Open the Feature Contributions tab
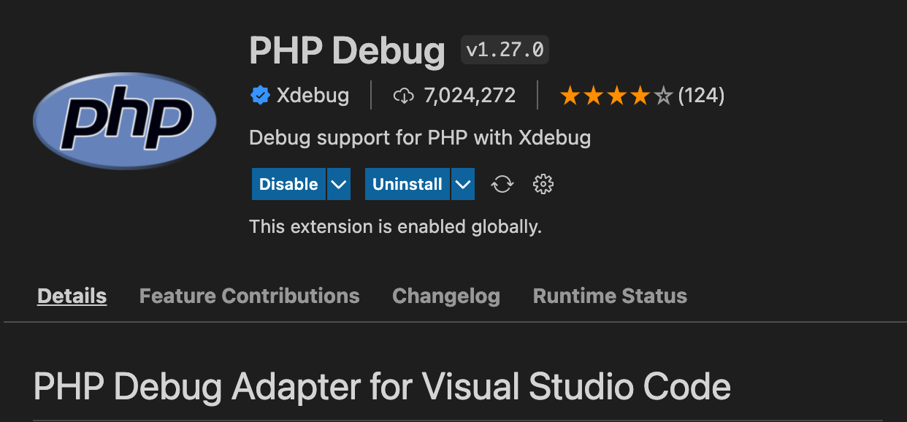The height and width of the screenshot is (422, 907). point(249,296)
